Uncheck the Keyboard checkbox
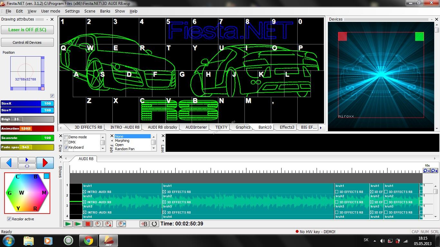 click(x=66, y=147)
